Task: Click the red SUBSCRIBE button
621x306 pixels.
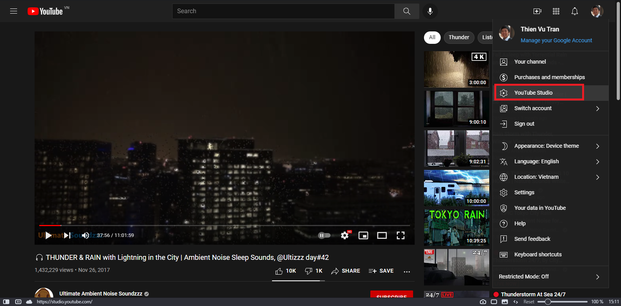Action: click(392, 294)
